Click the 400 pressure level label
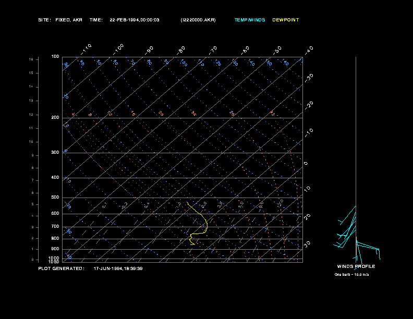The width and height of the screenshot is (413, 319). tap(55, 177)
